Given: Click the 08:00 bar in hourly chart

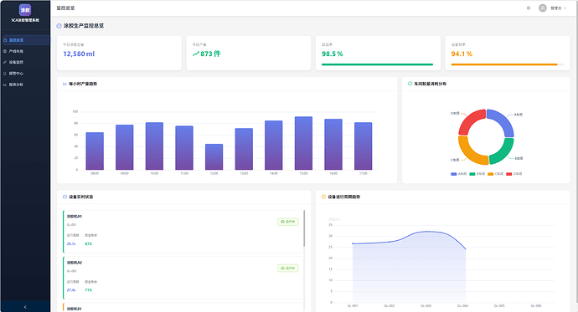Looking at the screenshot, I should coord(95,151).
